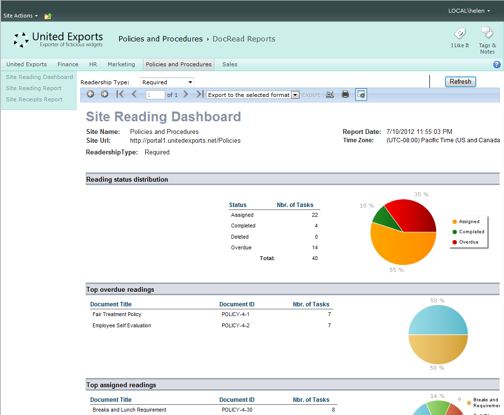504x415 pixels.
Task: Click the Overdue legend color marker
Action: (x=454, y=242)
